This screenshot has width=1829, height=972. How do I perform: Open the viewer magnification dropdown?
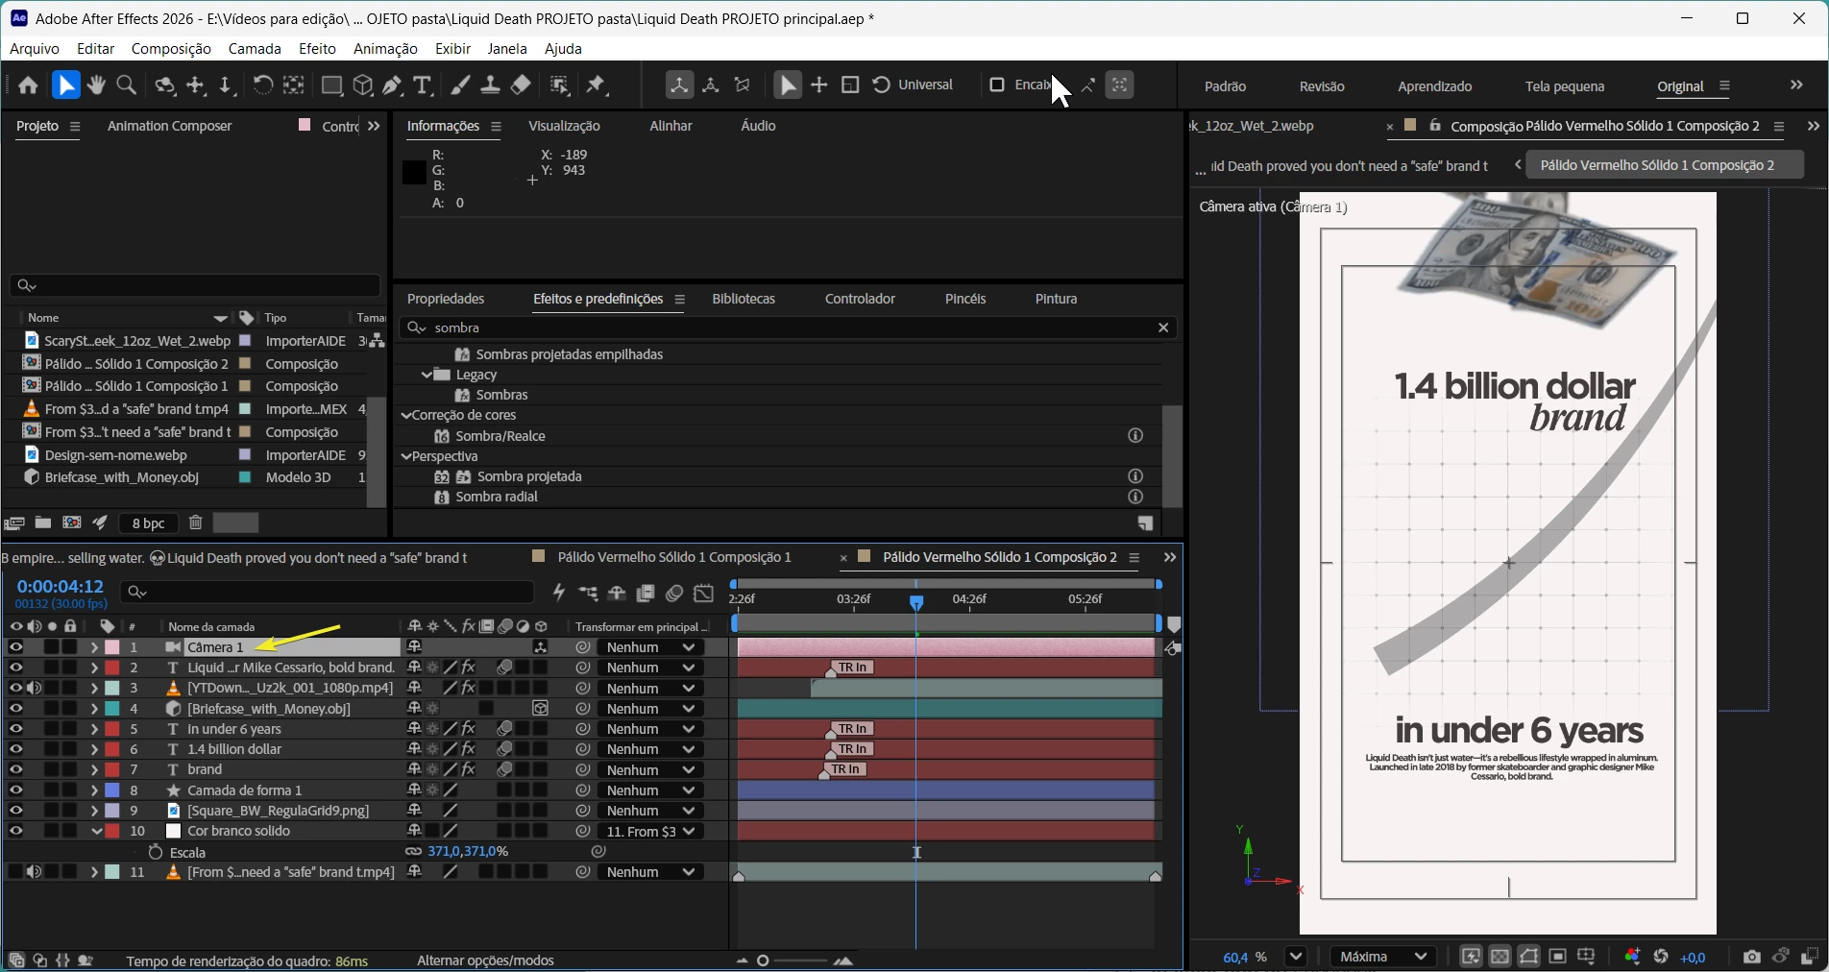point(1296,957)
